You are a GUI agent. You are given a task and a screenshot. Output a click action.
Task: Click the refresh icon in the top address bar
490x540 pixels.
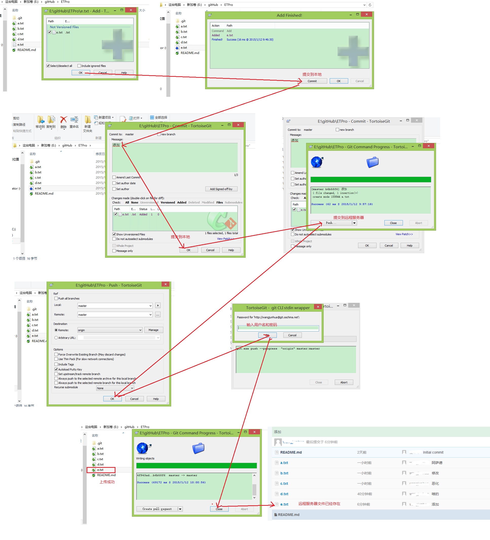click(370, 5)
